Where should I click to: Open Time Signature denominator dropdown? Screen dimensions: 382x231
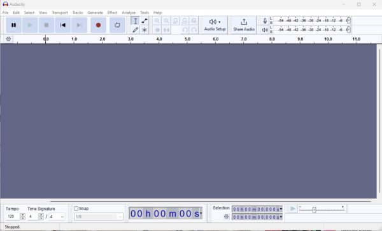pyautogui.click(x=57, y=216)
